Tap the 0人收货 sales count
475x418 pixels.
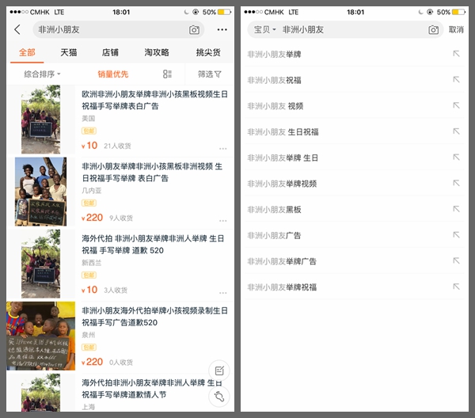click(x=121, y=363)
